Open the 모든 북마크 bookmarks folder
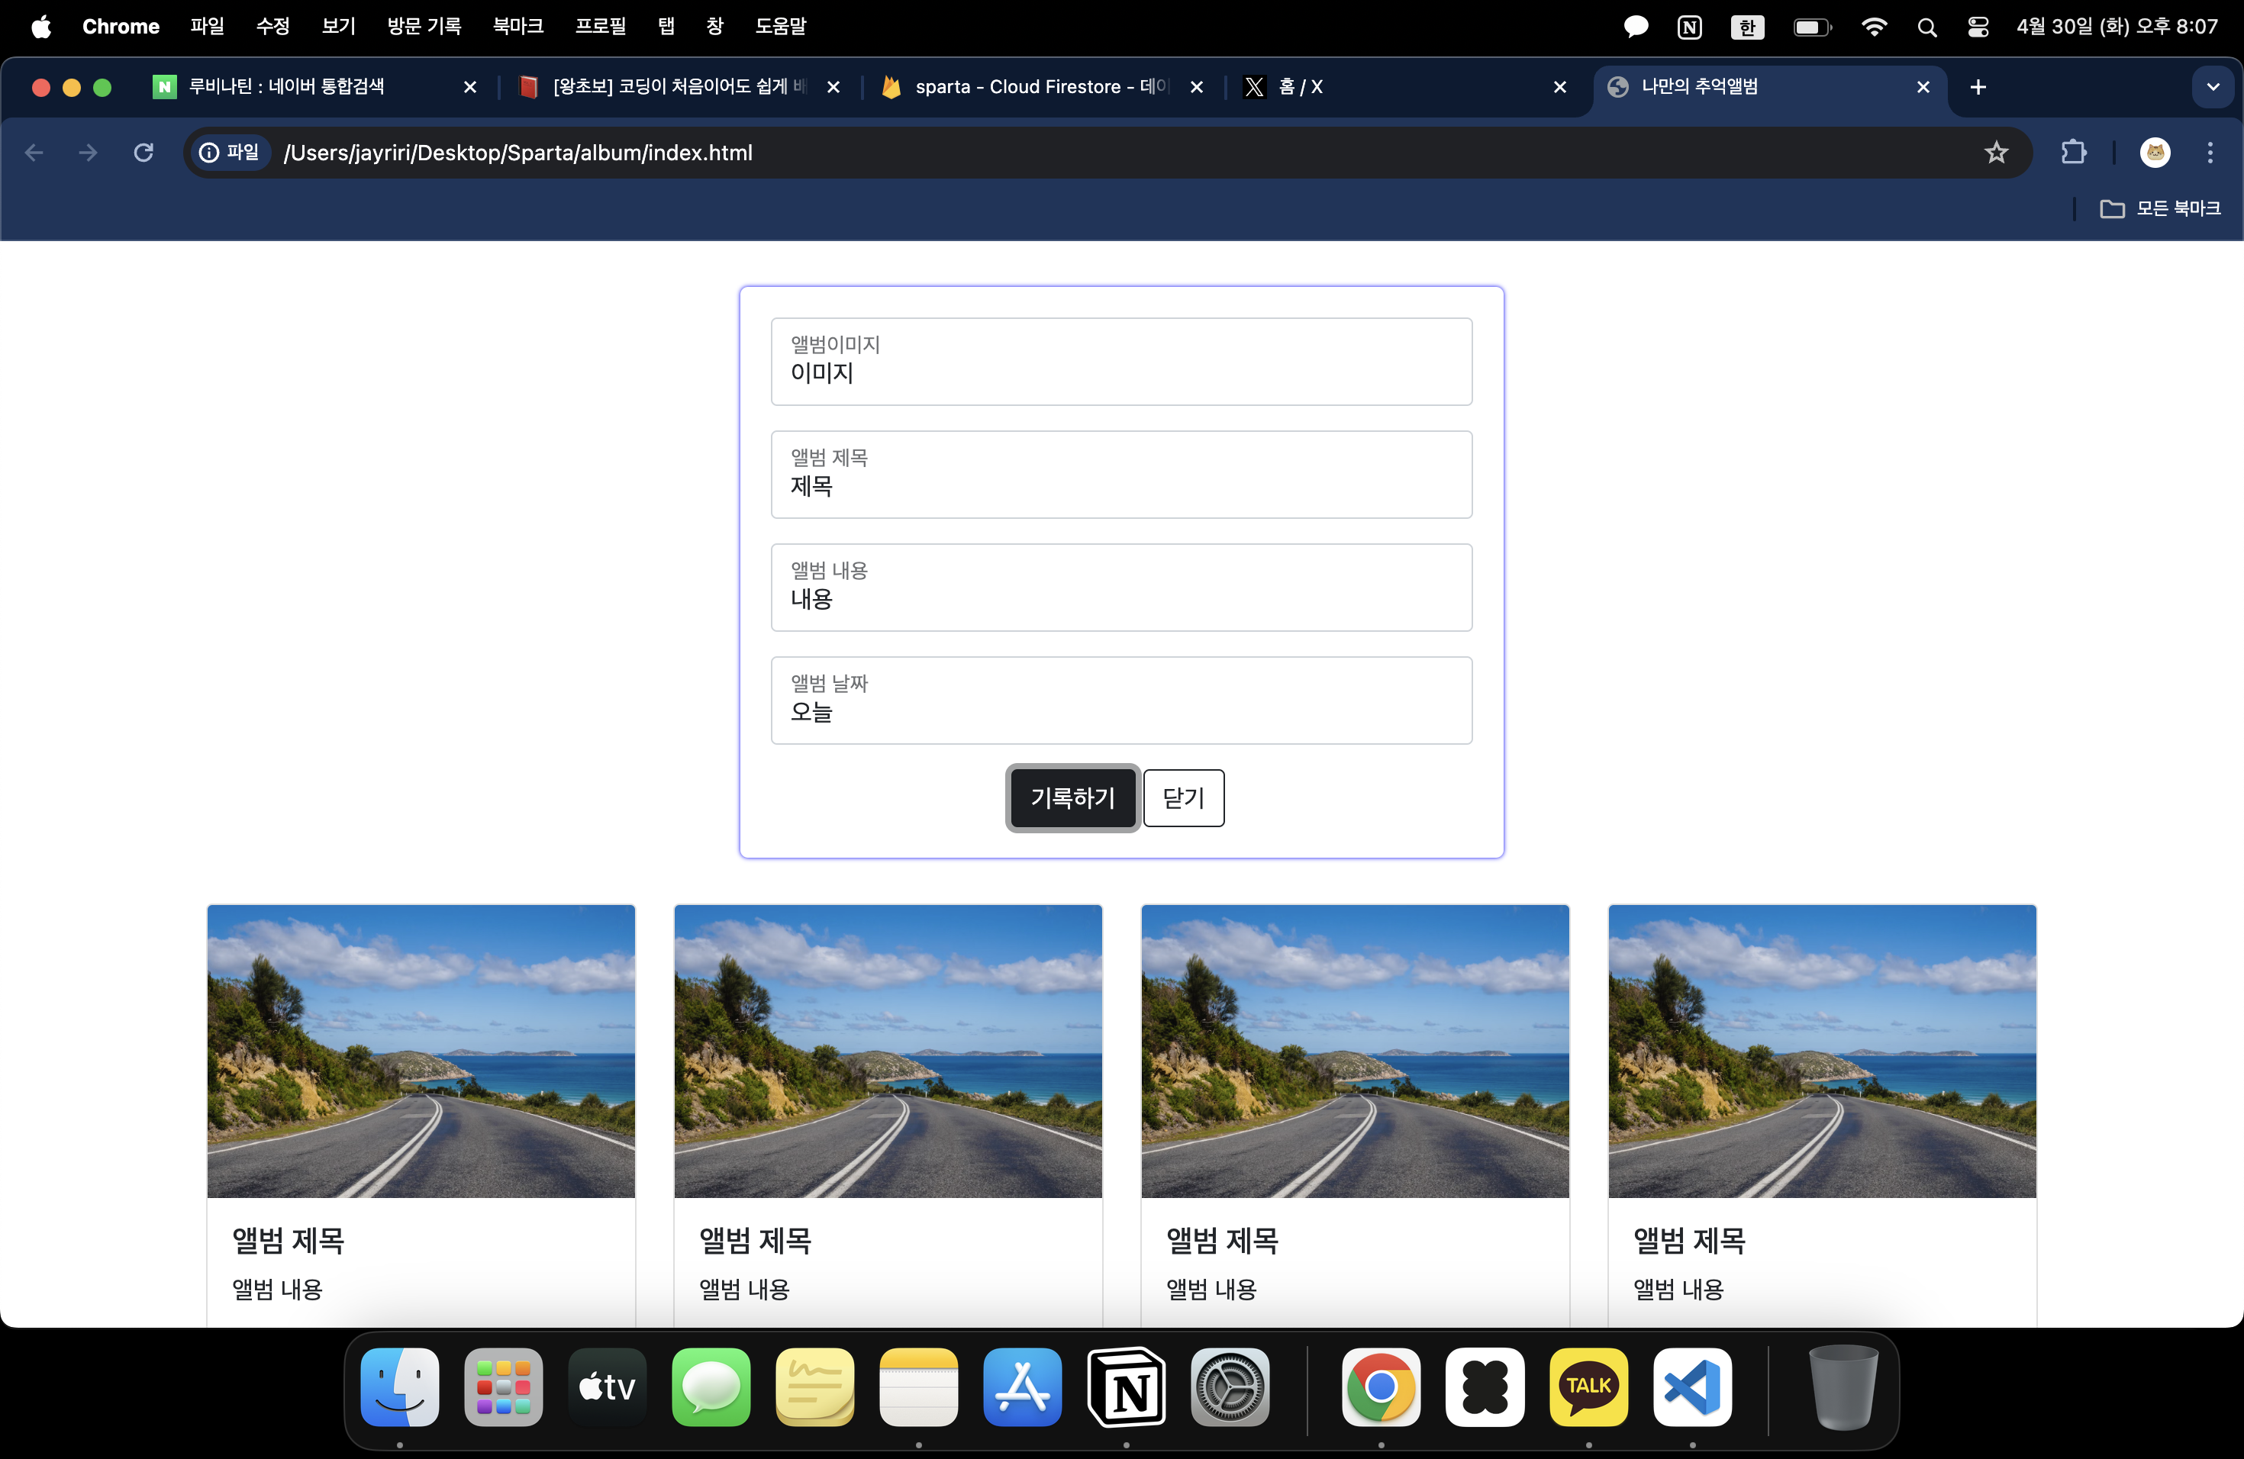2244x1459 pixels. pyautogui.click(x=2159, y=208)
